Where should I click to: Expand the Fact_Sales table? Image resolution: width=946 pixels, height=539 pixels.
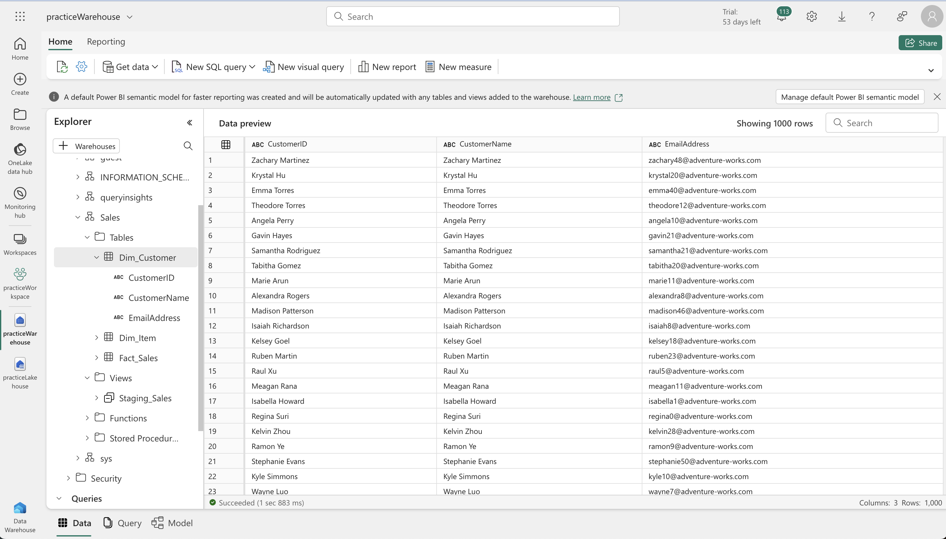(x=97, y=358)
